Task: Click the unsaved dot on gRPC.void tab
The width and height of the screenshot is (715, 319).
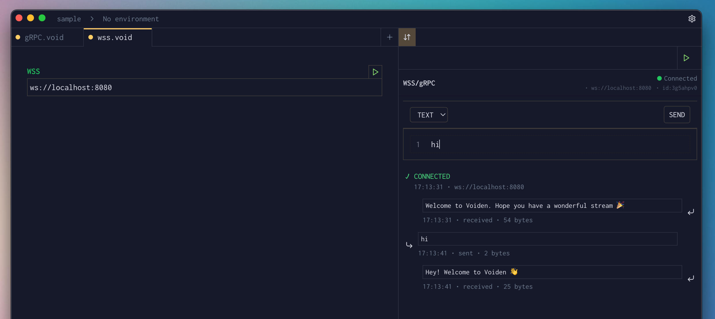Action: pyautogui.click(x=18, y=37)
